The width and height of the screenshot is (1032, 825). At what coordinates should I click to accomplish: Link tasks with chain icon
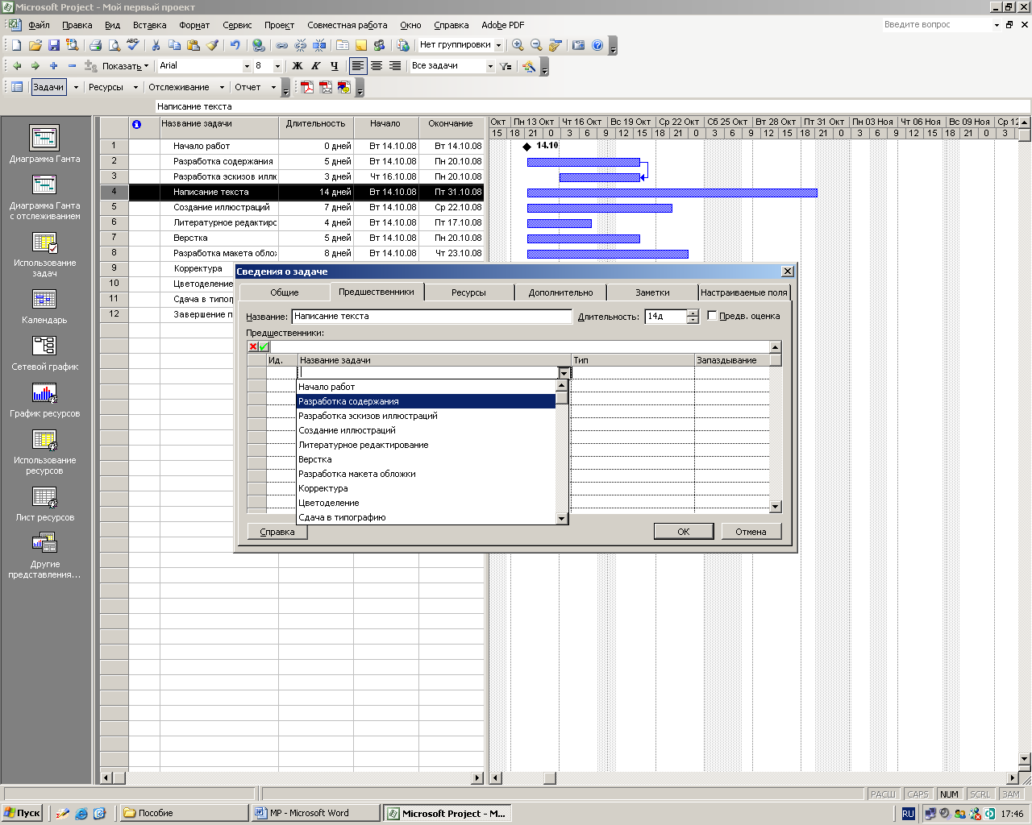coord(281,46)
